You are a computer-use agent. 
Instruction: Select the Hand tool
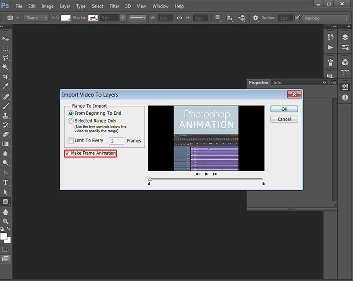(x=5, y=212)
